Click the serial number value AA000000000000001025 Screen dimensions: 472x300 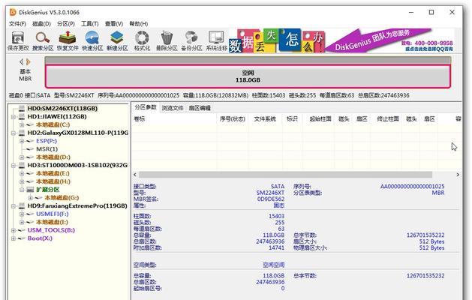click(413, 187)
